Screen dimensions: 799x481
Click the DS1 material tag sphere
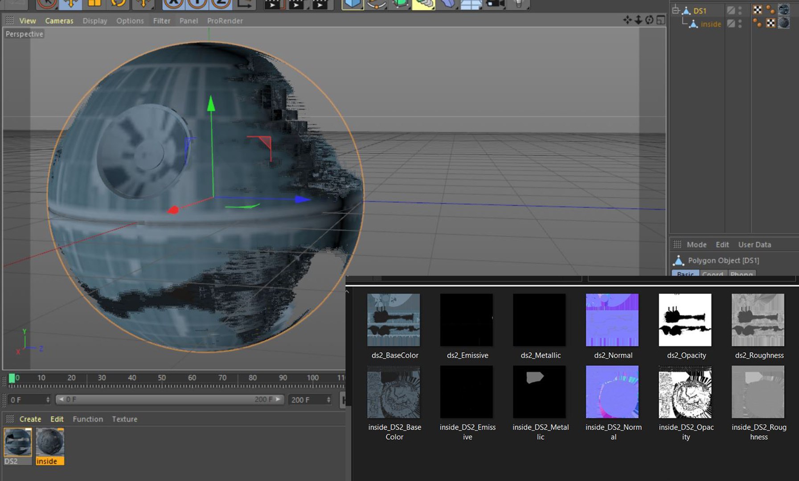coord(783,10)
